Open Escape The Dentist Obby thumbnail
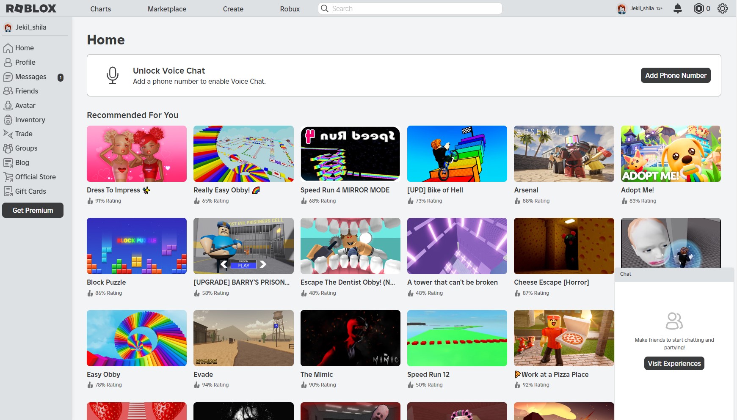Image resolution: width=737 pixels, height=420 pixels. (x=351, y=246)
